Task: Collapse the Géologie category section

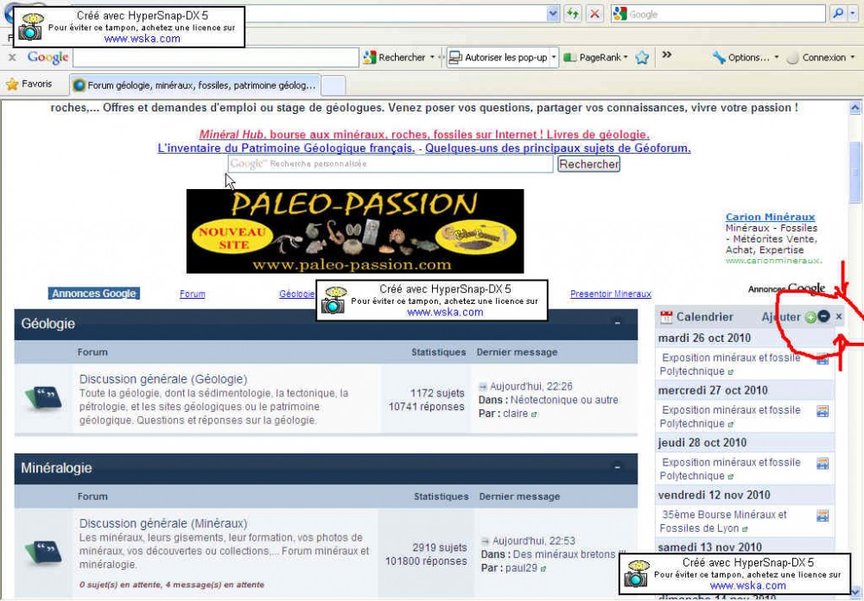Action: click(617, 323)
